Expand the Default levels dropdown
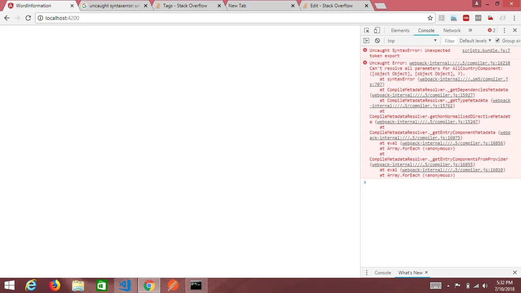 tap(475, 41)
